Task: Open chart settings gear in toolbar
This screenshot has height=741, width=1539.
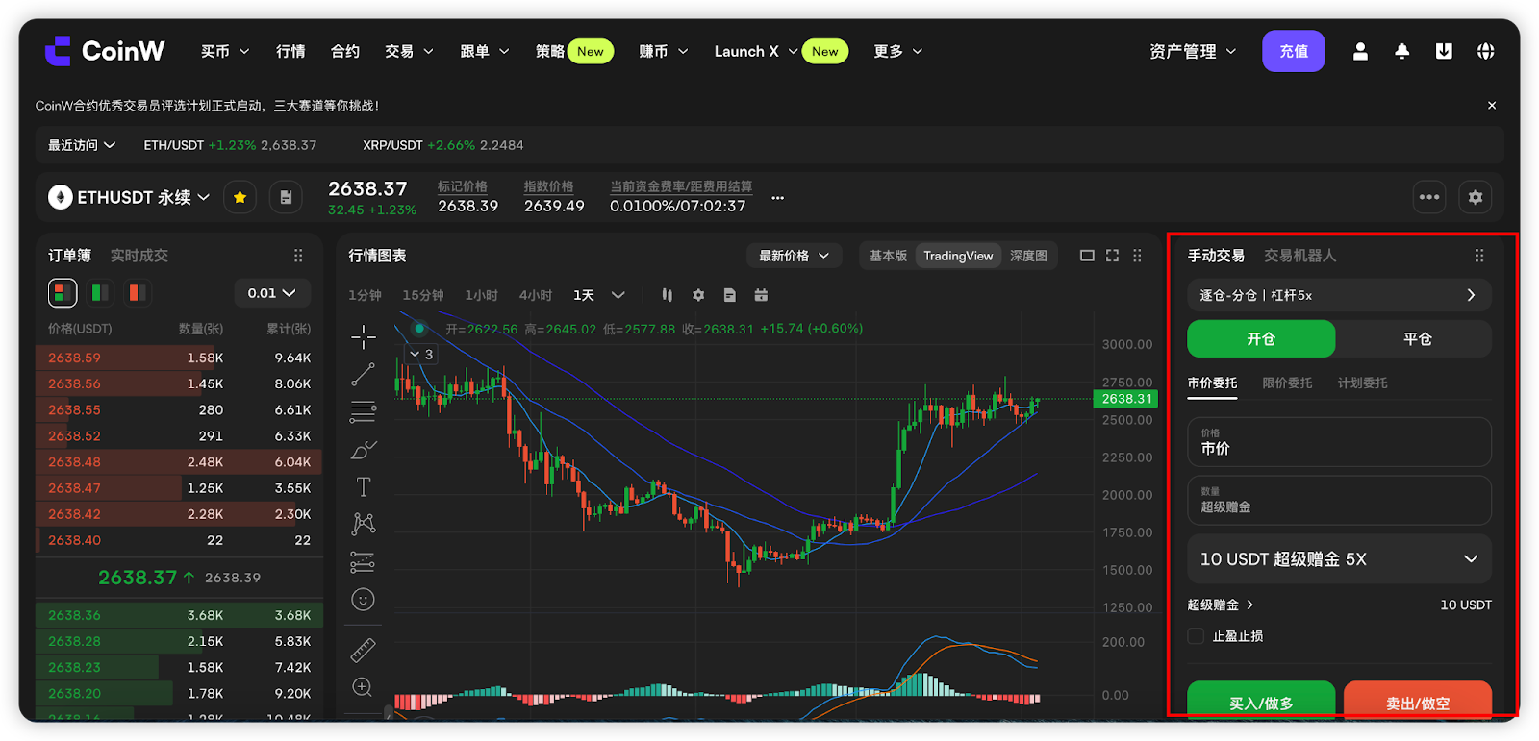Action: click(698, 295)
